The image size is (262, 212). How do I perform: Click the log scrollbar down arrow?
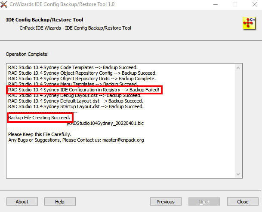(x=239, y=174)
